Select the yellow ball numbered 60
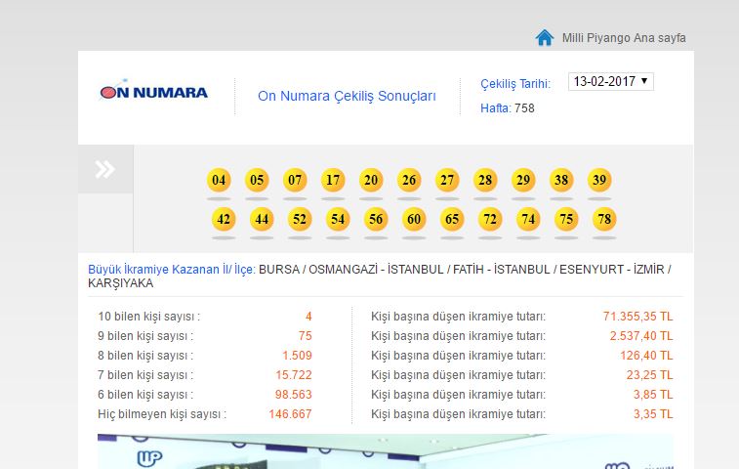This screenshot has width=739, height=469. [x=414, y=219]
